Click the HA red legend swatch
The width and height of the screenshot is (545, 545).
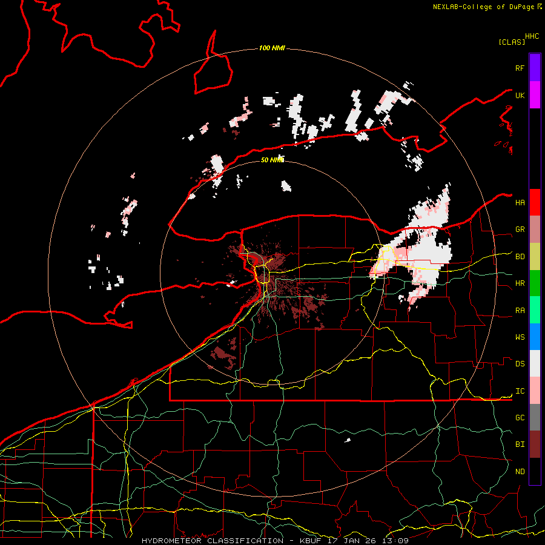point(535,202)
